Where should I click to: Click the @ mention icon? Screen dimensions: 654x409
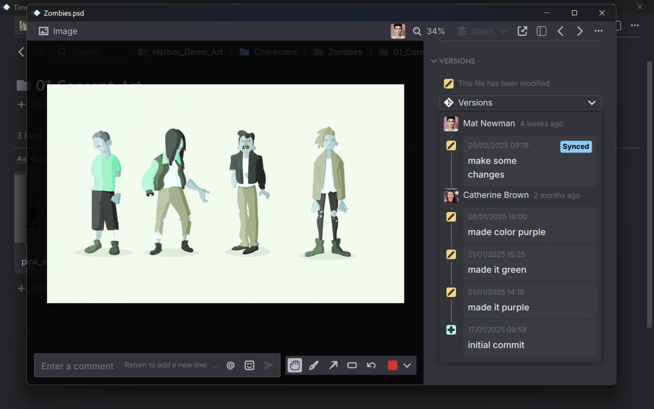pyautogui.click(x=231, y=365)
